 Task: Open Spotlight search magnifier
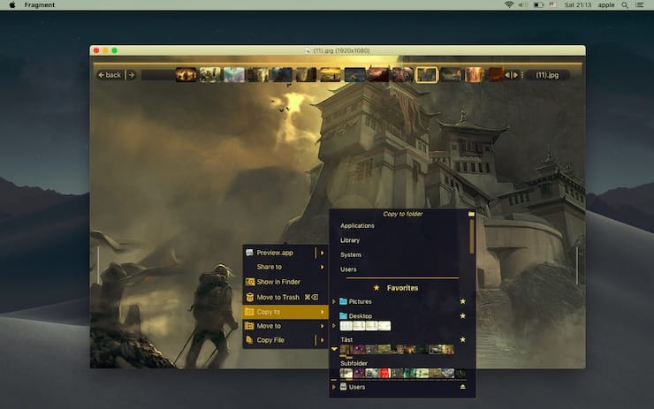click(624, 5)
